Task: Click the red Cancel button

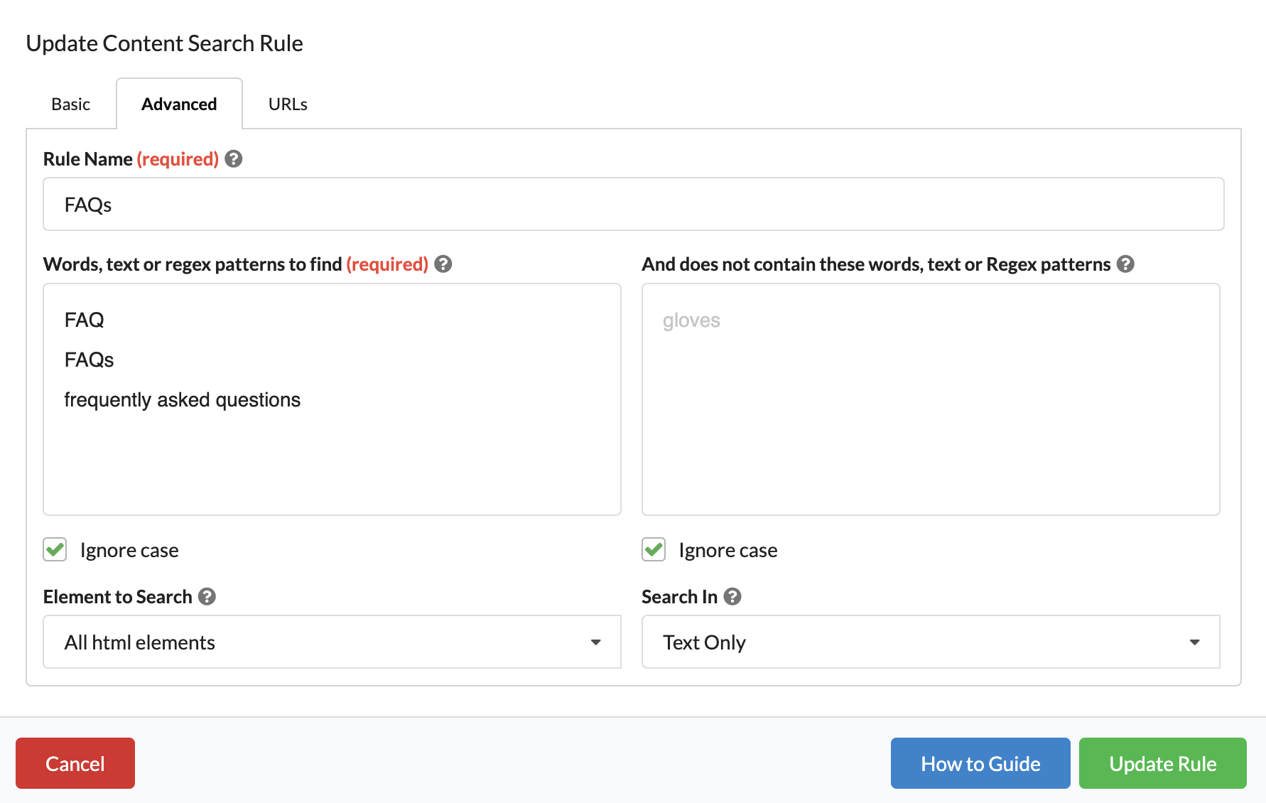Action: 75,763
